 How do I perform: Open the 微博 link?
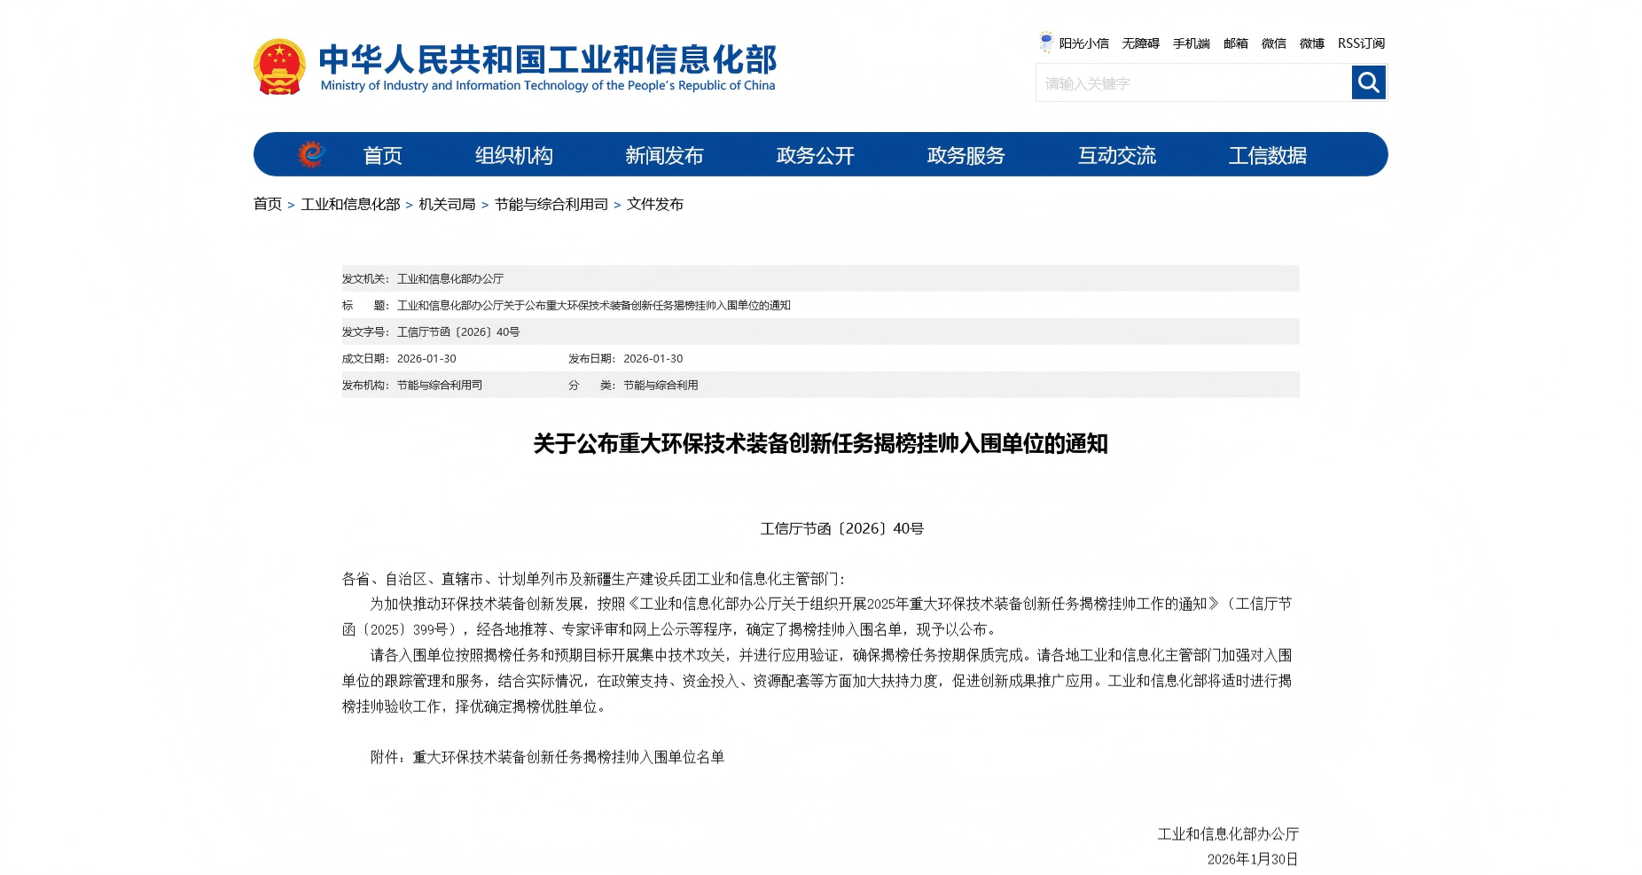[1312, 43]
